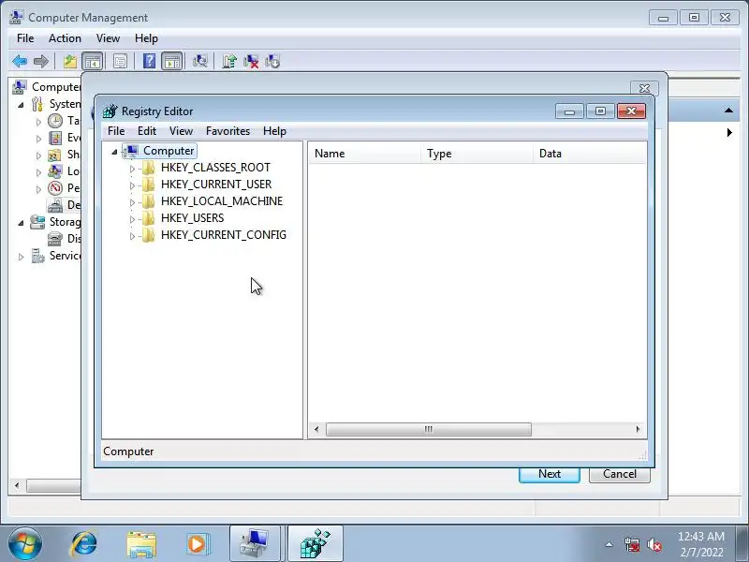Click Scan for hardware changes toolbar icon
The height and width of the screenshot is (562, 749).
coord(199,61)
